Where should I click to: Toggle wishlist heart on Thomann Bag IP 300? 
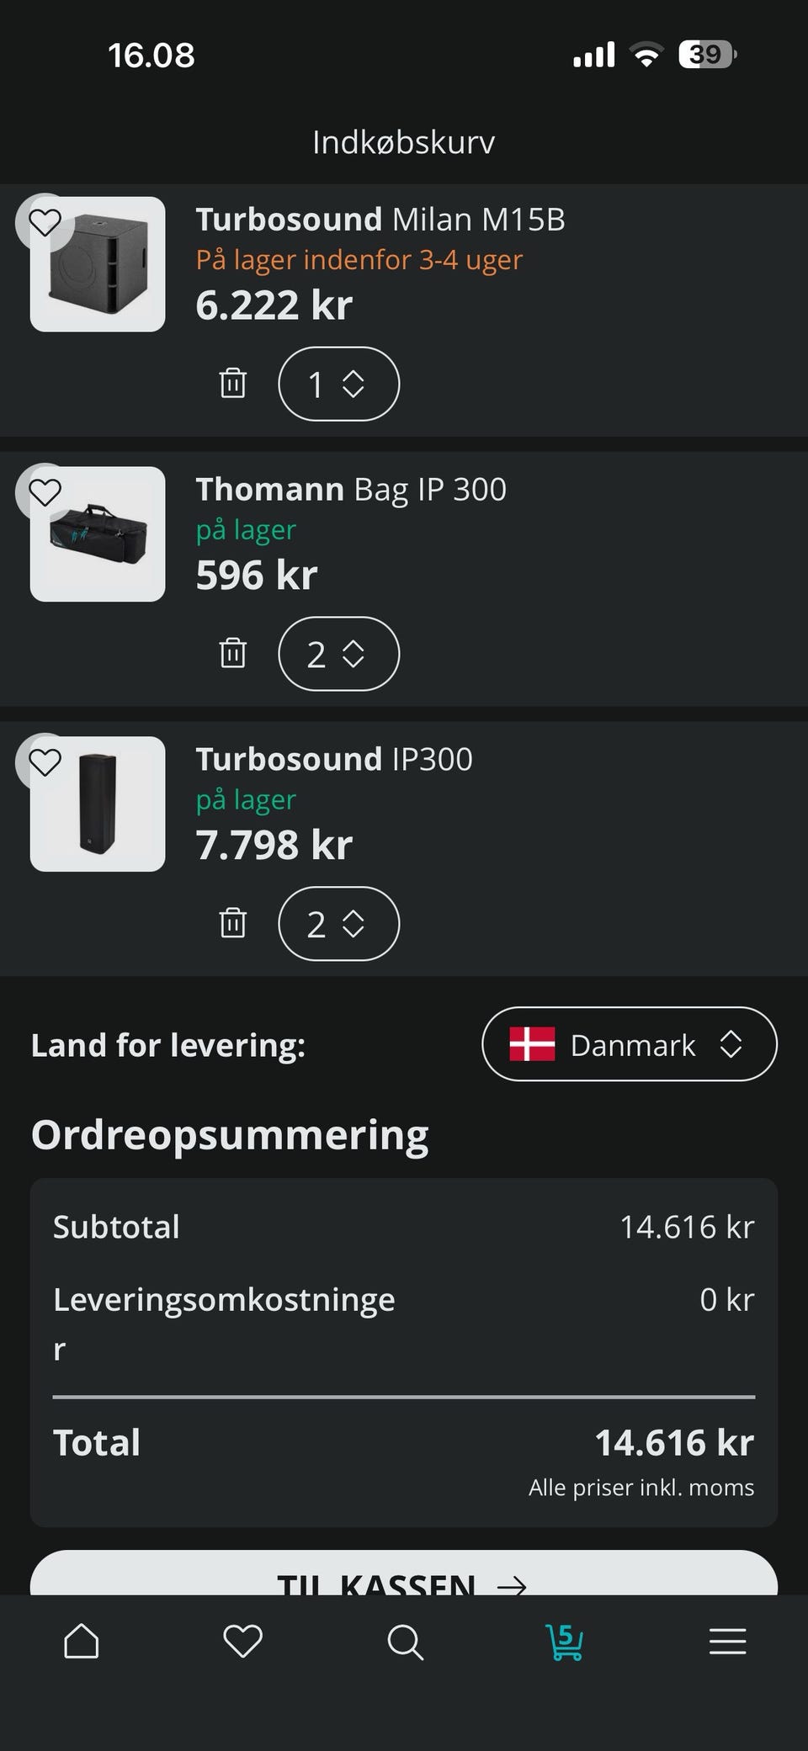tap(45, 493)
